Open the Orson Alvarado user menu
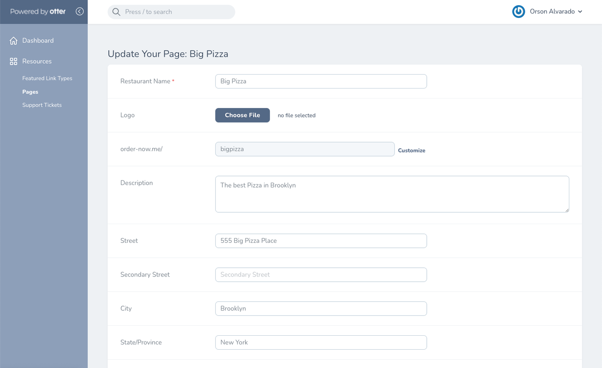602x368 pixels. (556, 12)
